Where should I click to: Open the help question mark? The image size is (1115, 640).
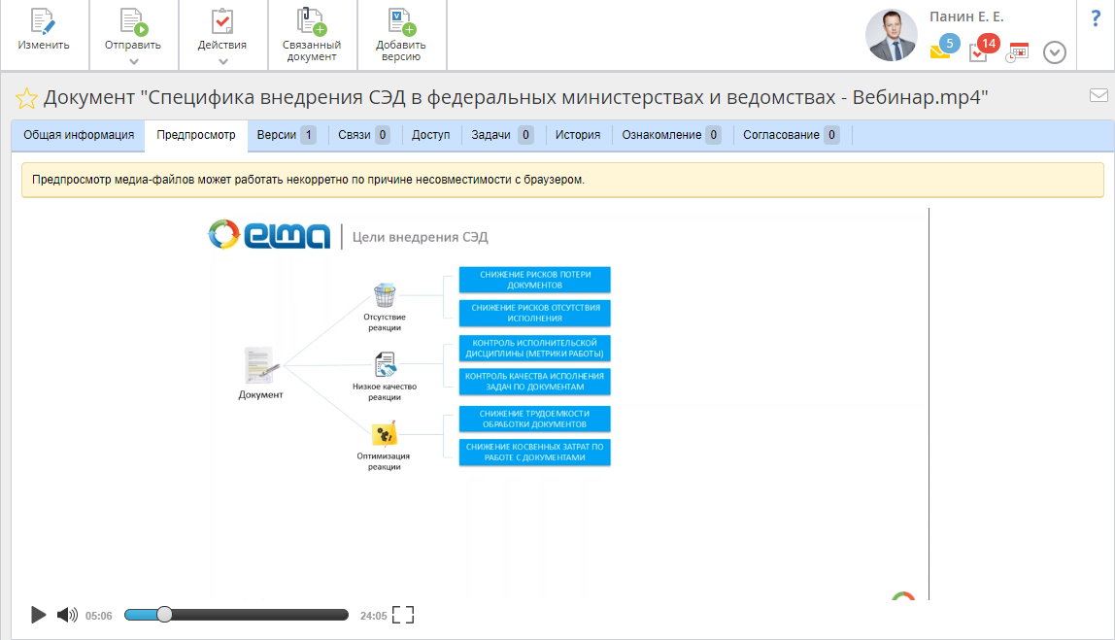pyautogui.click(x=1096, y=18)
